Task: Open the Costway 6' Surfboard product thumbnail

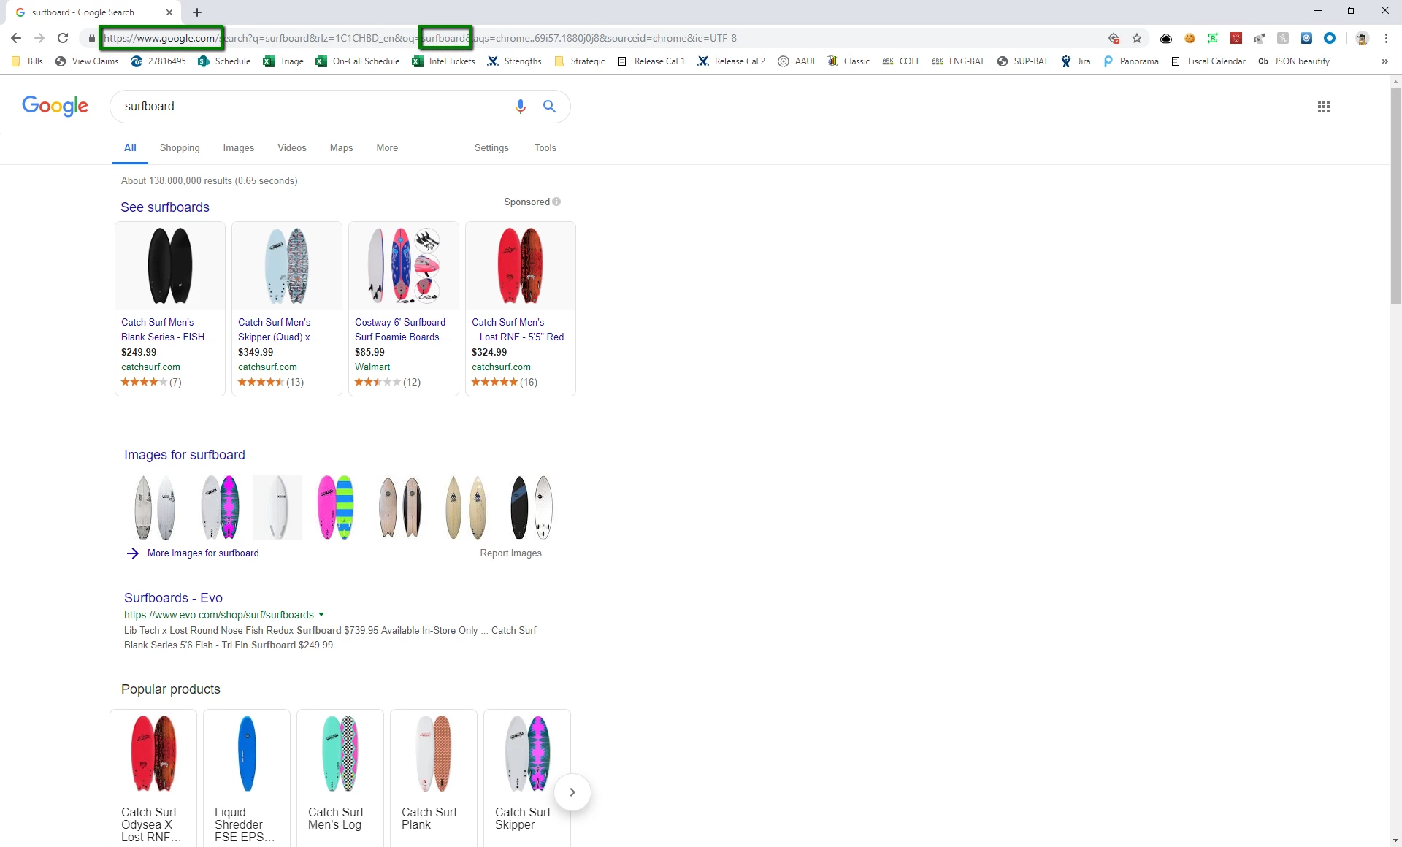Action: click(403, 266)
